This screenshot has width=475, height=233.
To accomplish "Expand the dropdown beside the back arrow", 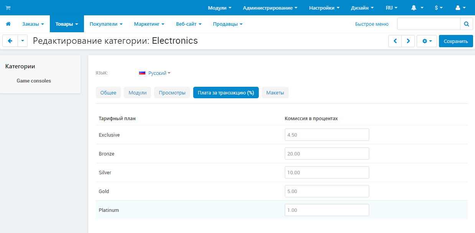I will 23,41.
